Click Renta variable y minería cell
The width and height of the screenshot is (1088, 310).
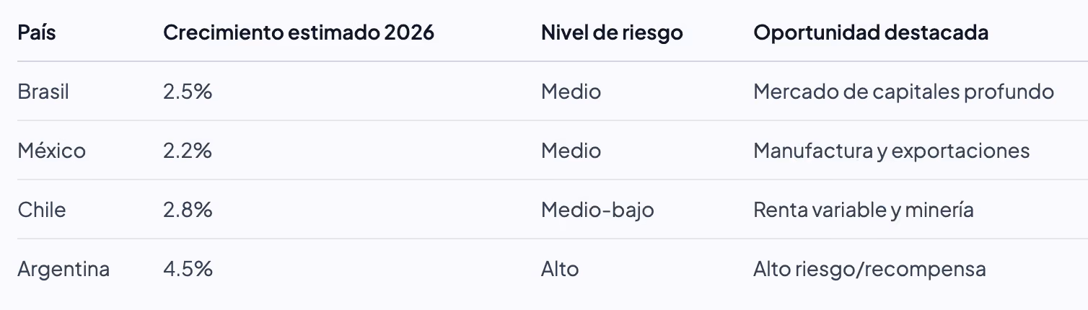coord(864,210)
